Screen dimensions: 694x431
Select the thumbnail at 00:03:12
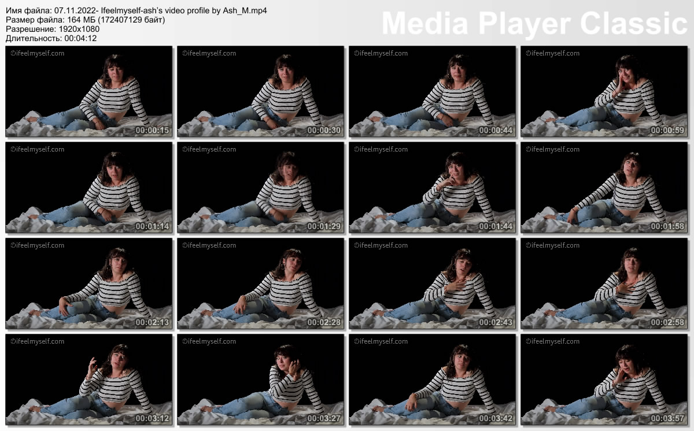tap(89, 380)
